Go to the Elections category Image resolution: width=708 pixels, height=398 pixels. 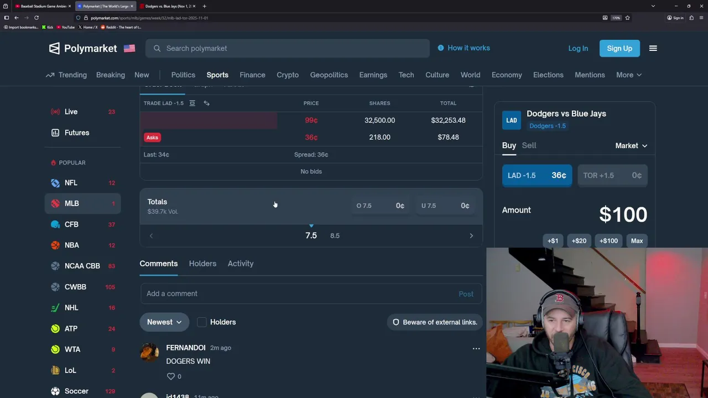548,75
